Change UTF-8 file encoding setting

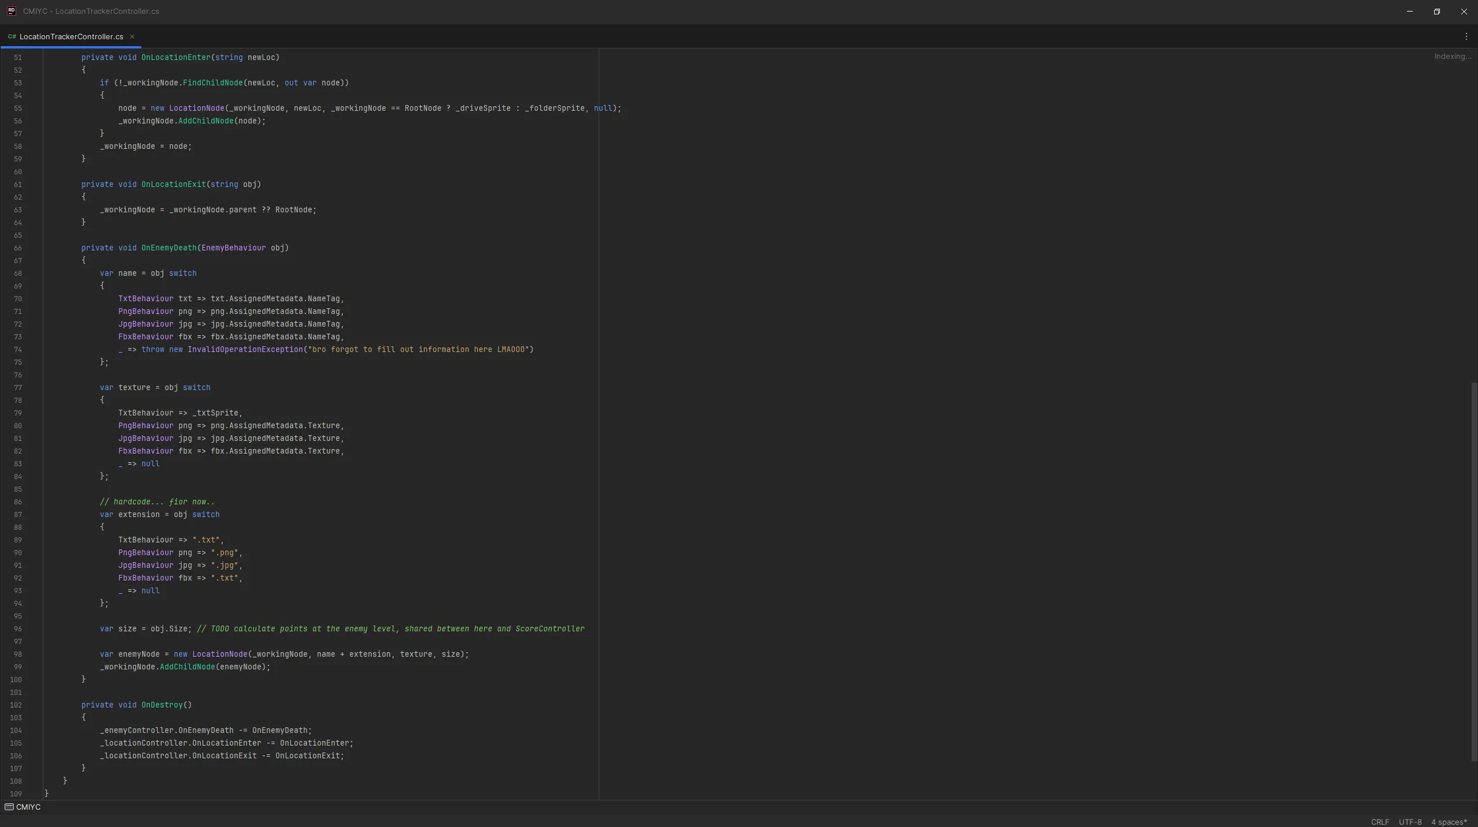point(1410,822)
